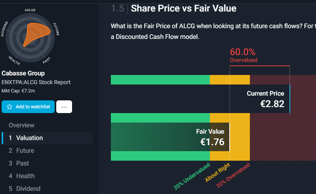
Task: Open the three-dots more options button
Action: 64,107
